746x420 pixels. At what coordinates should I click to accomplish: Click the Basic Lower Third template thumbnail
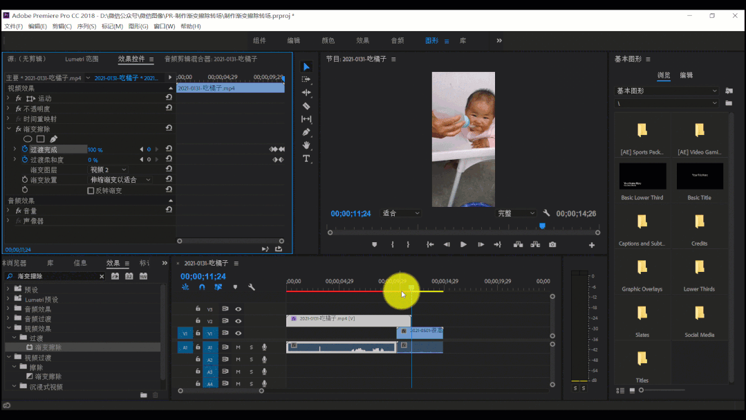point(642,176)
